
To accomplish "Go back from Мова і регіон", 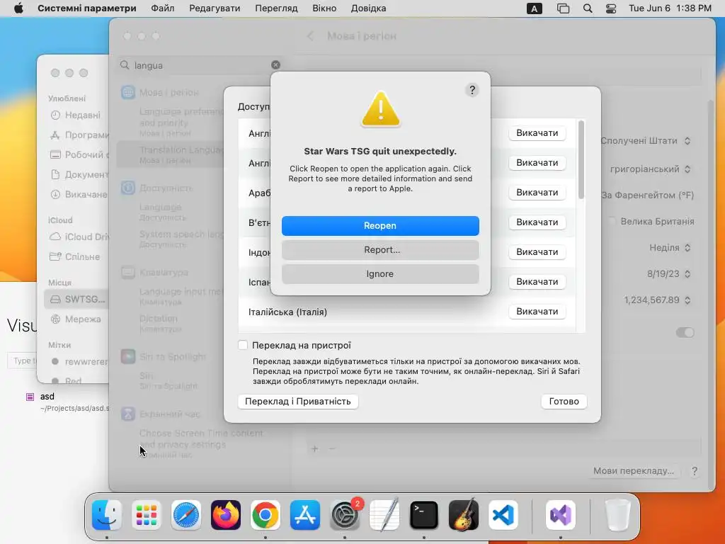I will coord(310,36).
